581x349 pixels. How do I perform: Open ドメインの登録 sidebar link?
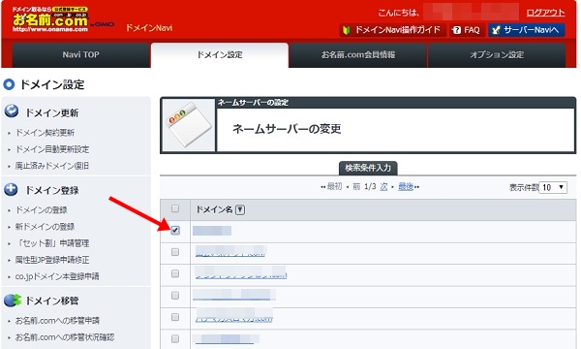[41, 210]
